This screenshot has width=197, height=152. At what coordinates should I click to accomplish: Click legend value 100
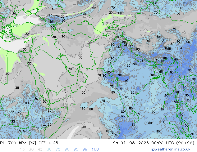click(x=95, y=149)
